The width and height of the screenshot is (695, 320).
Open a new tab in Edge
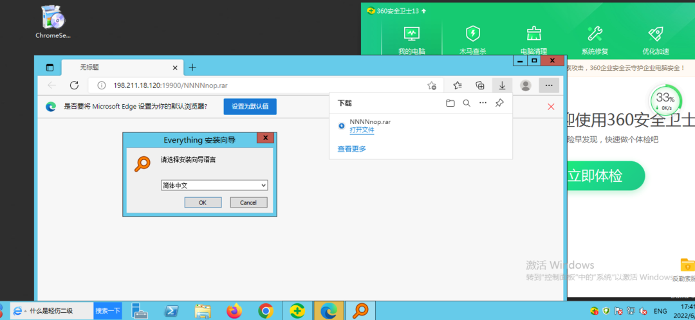pyautogui.click(x=192, y=67)
